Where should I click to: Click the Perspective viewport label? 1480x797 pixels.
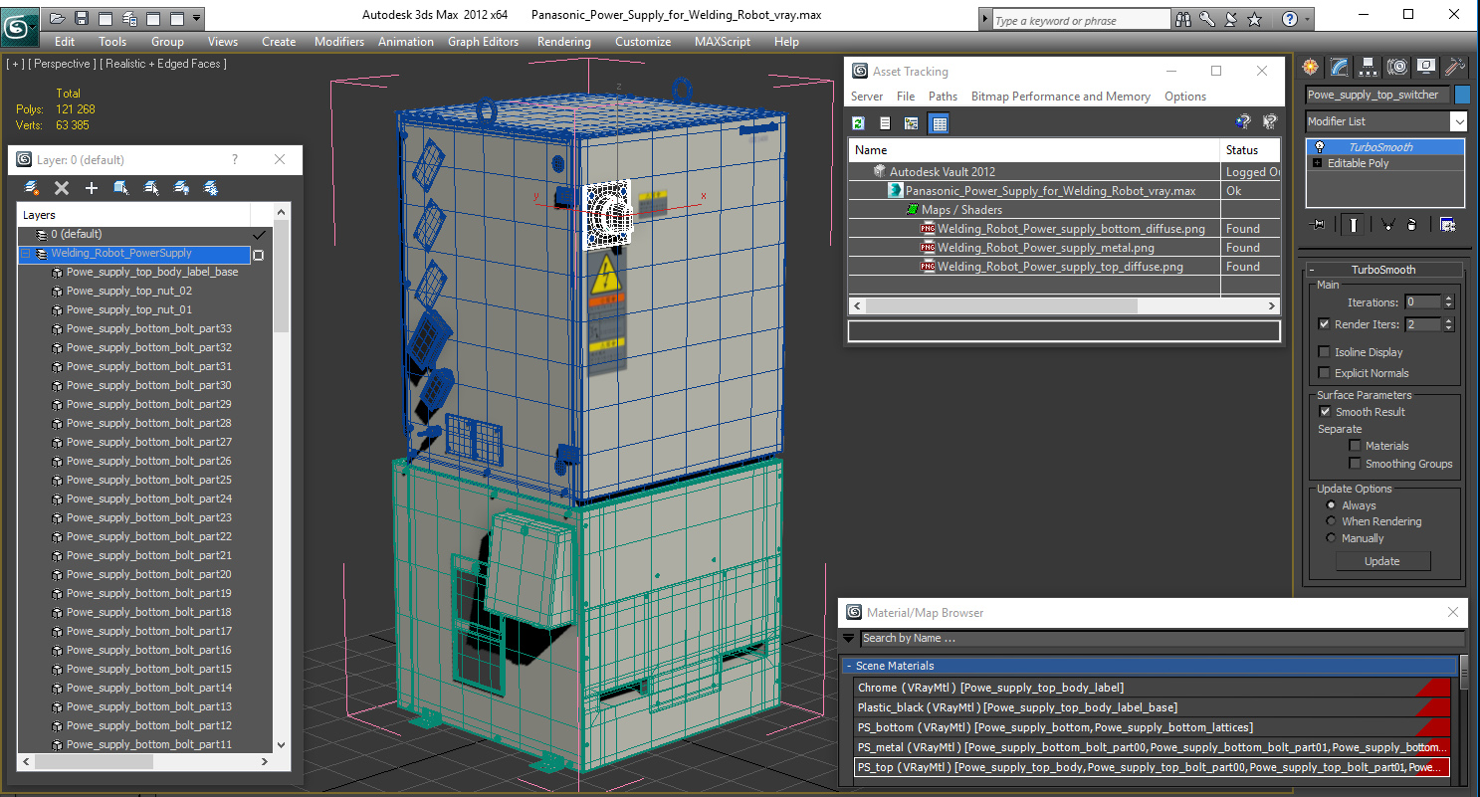click(x=62, y=64)
